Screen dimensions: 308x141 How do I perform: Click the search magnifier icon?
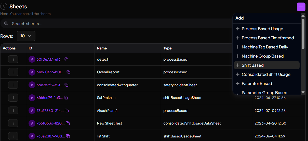pos(6,24)
